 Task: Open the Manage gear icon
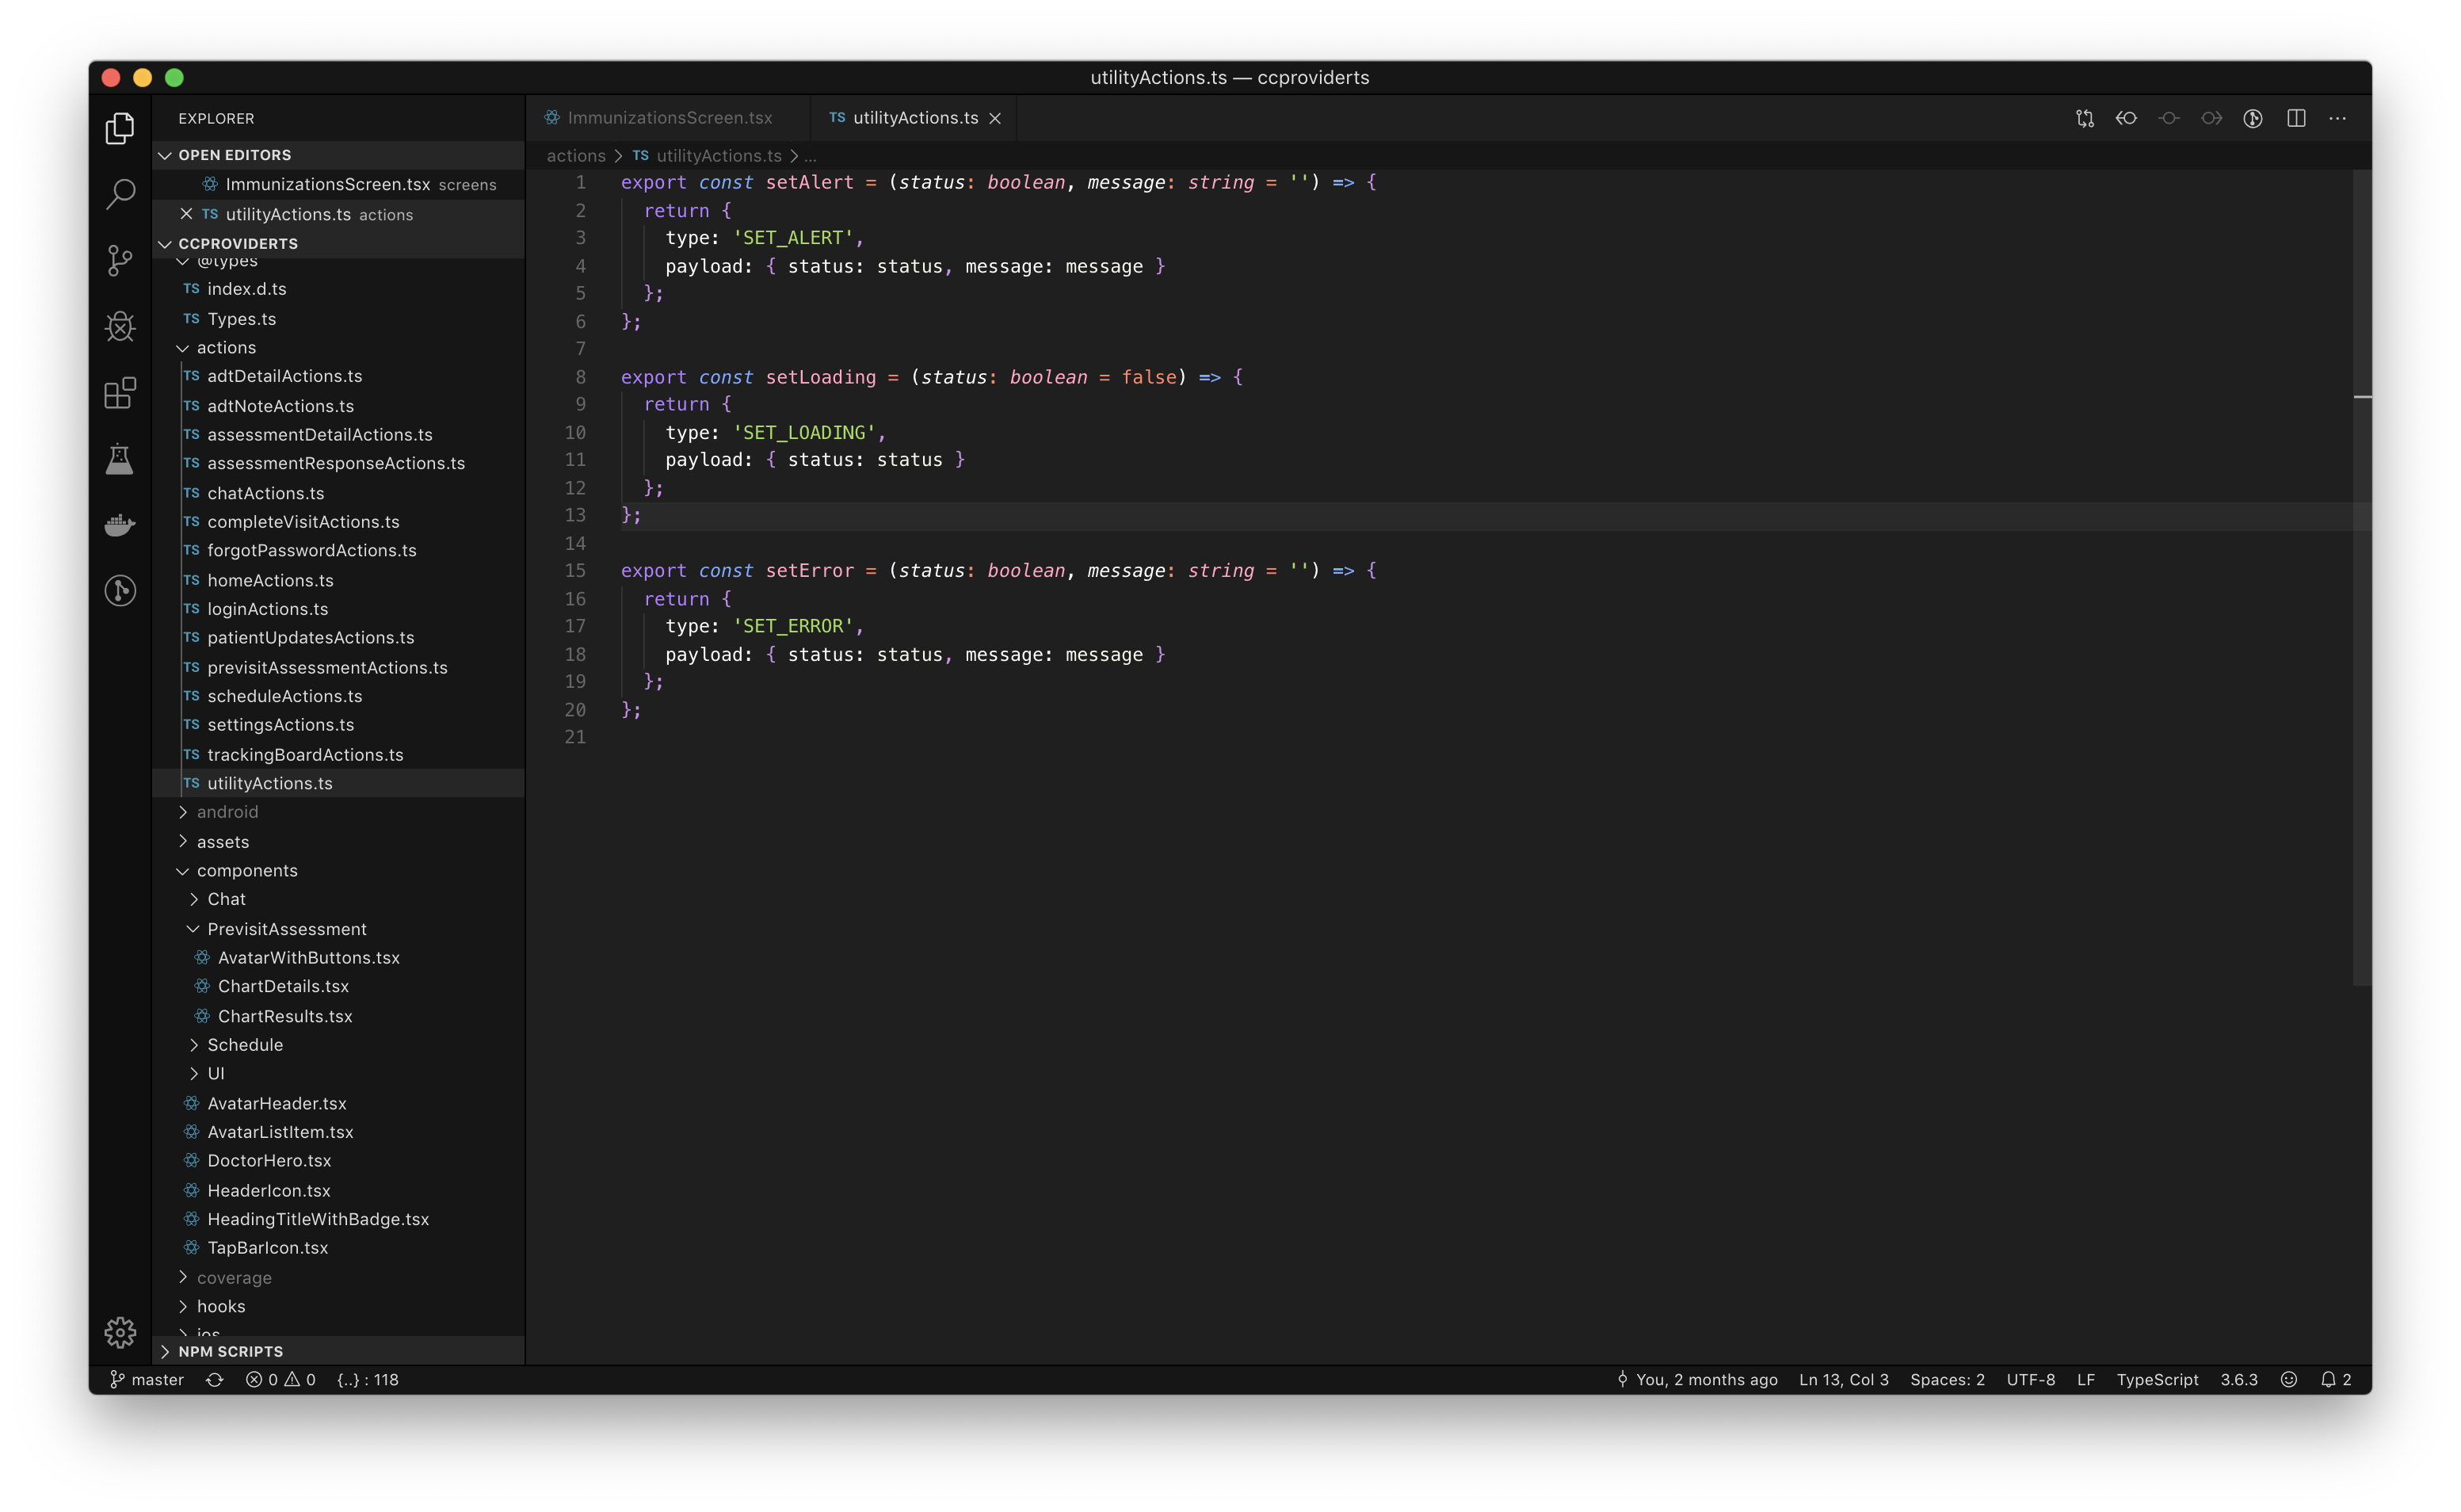click(x=120, y=1332)
